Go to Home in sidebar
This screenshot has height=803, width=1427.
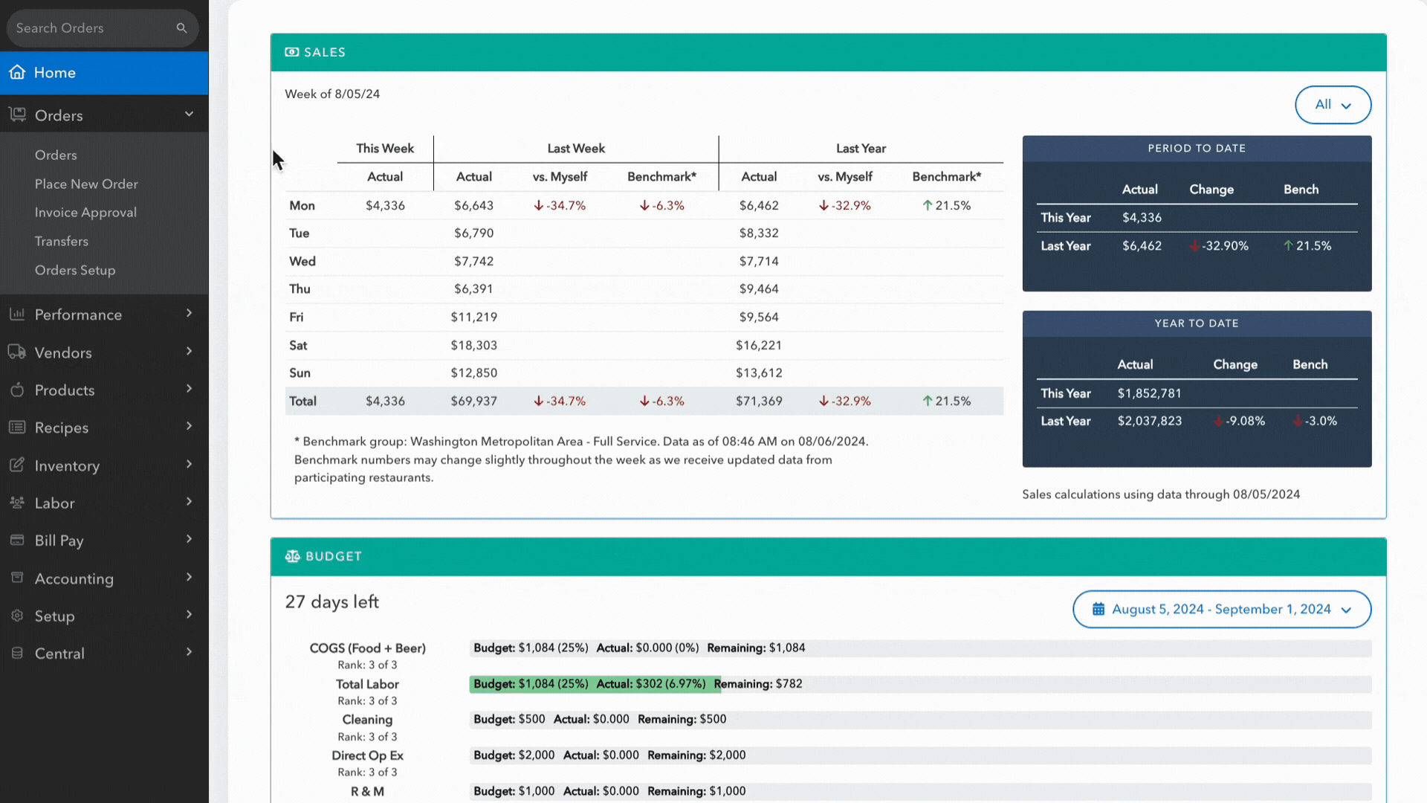point(104,73)
